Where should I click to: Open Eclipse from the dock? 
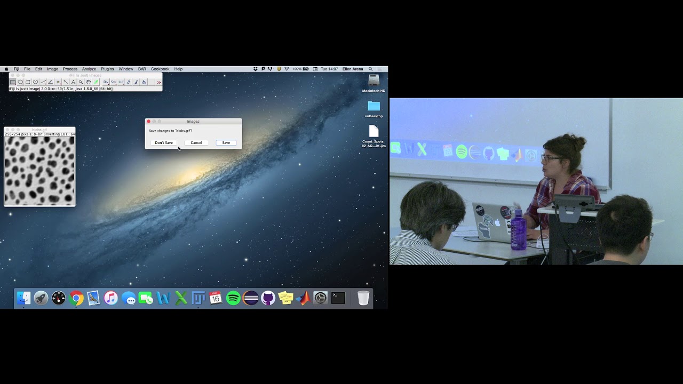pyautogui.click(x=251, y=298)
